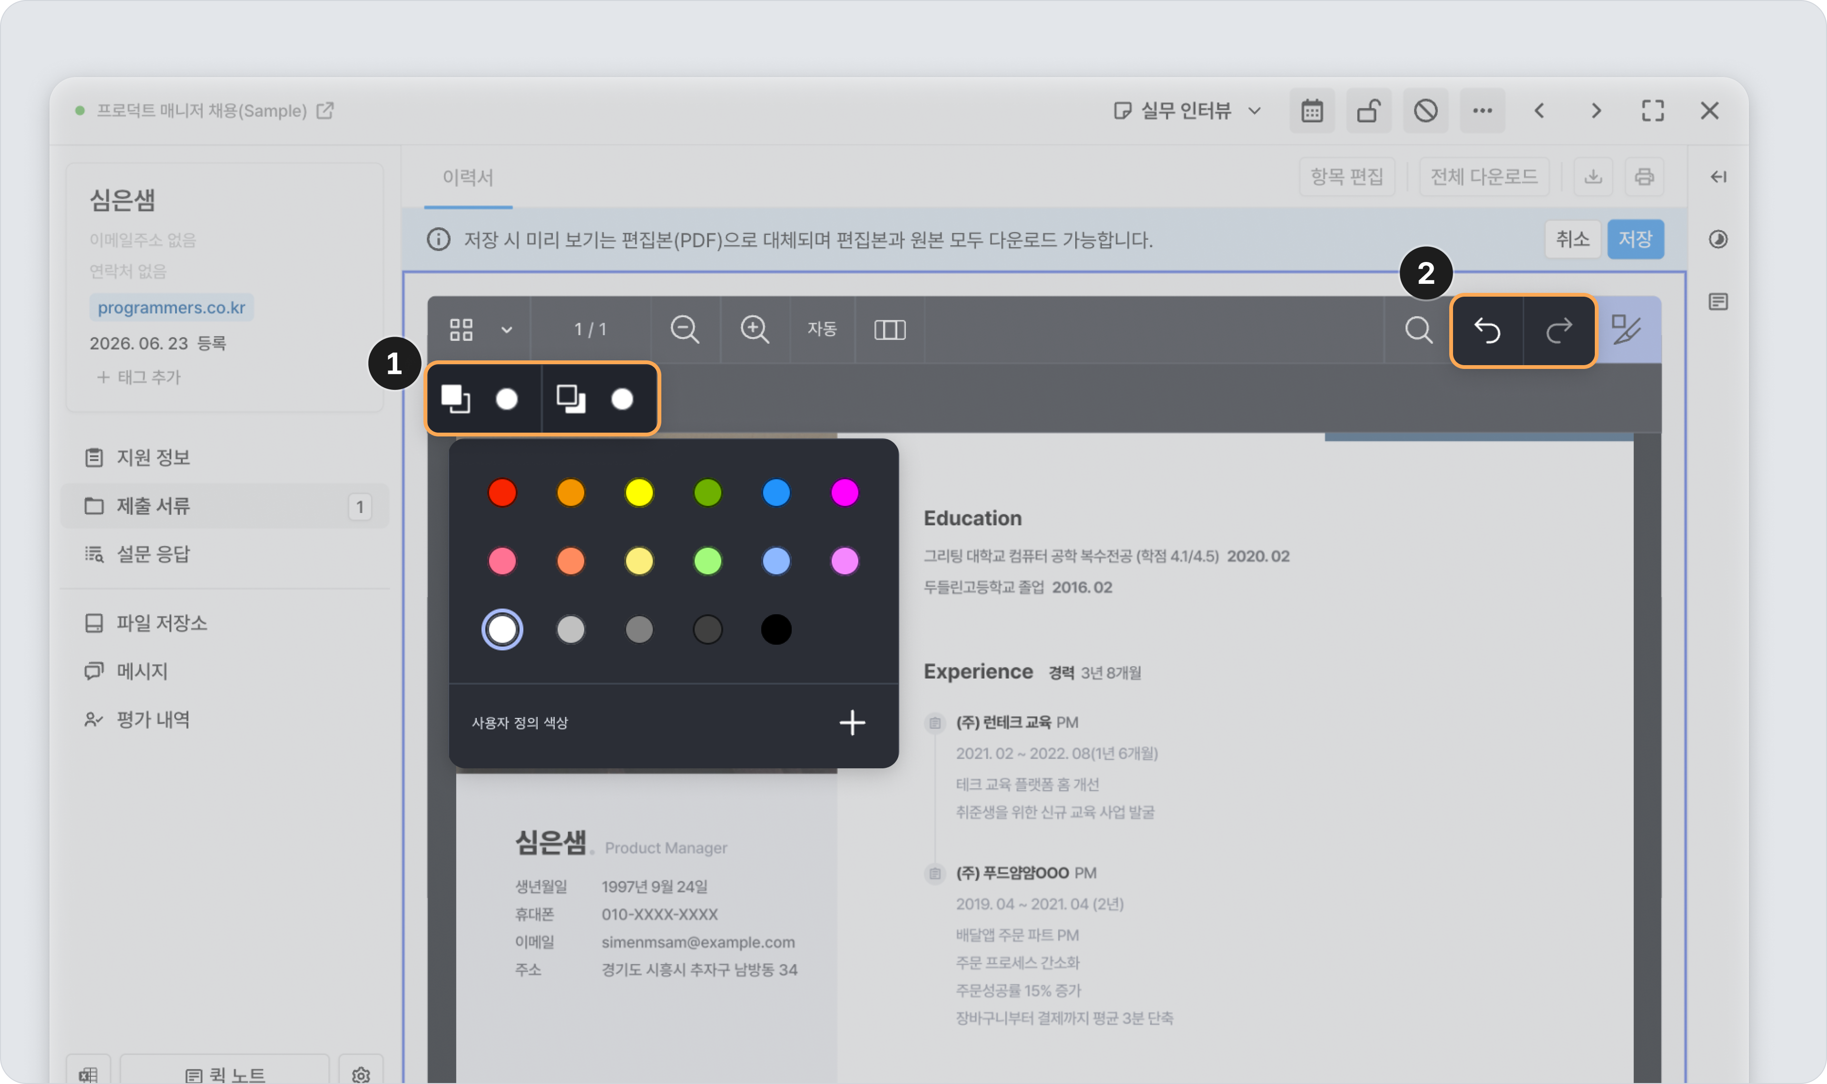Close the candidate detail window
This screenshot has height=1084, width=1827.
point(1709,111)
